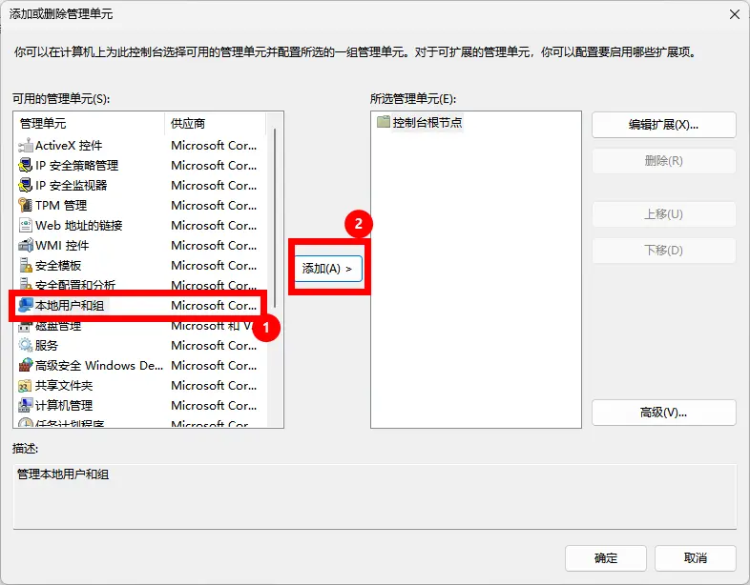750x585 pixels.
Task: Click the IP 安全策略管理 icon
Action: (x=26, y=166)
